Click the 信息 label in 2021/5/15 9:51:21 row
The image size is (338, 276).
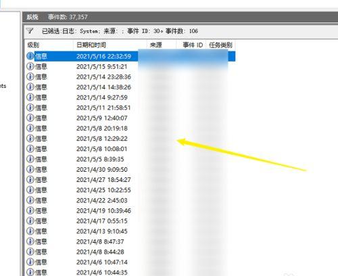point(41,66)
